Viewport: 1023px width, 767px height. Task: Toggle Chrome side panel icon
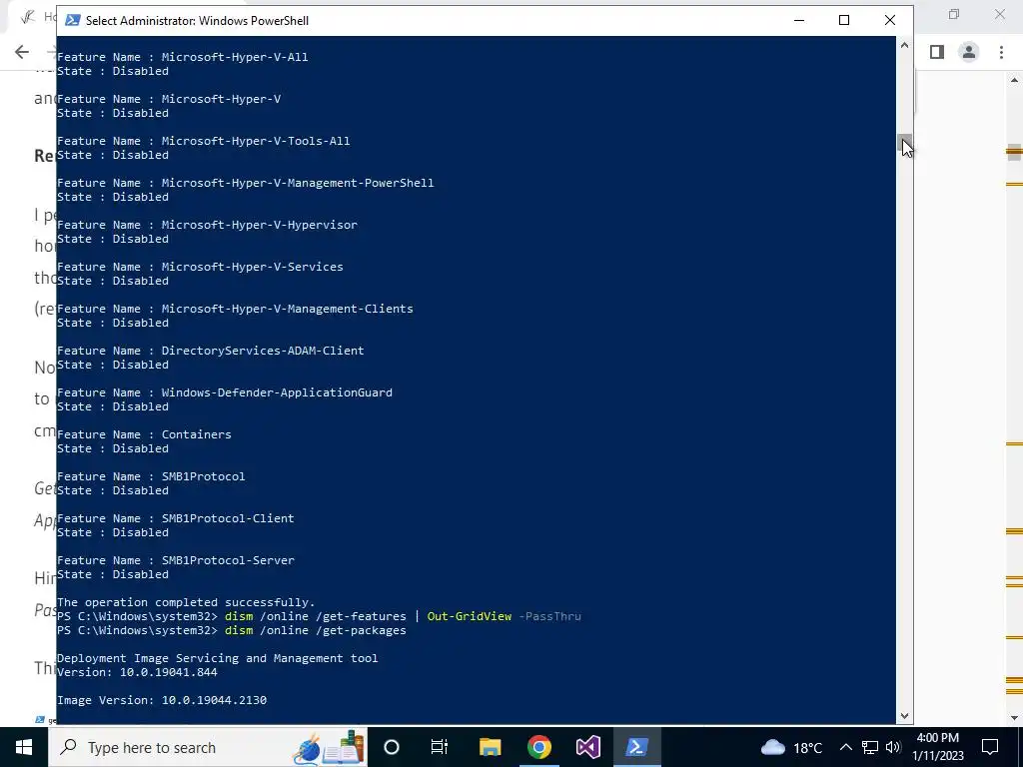click(x=937, y=52)
